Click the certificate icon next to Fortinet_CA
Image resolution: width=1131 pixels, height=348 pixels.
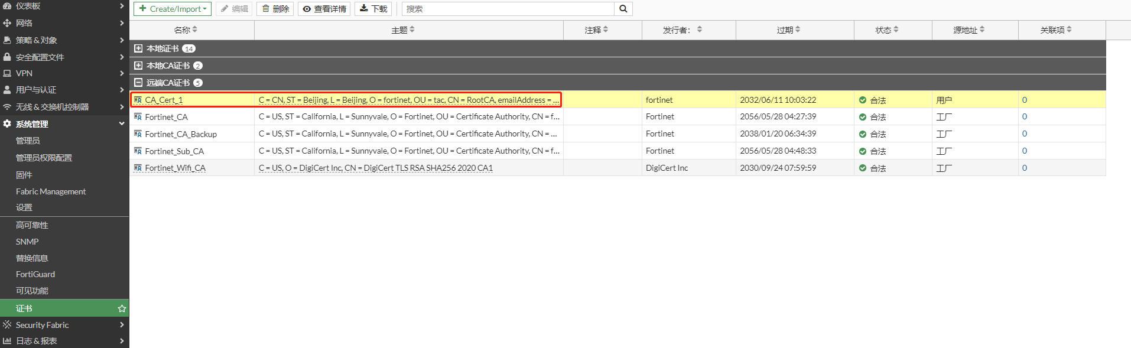click(138, 117)
